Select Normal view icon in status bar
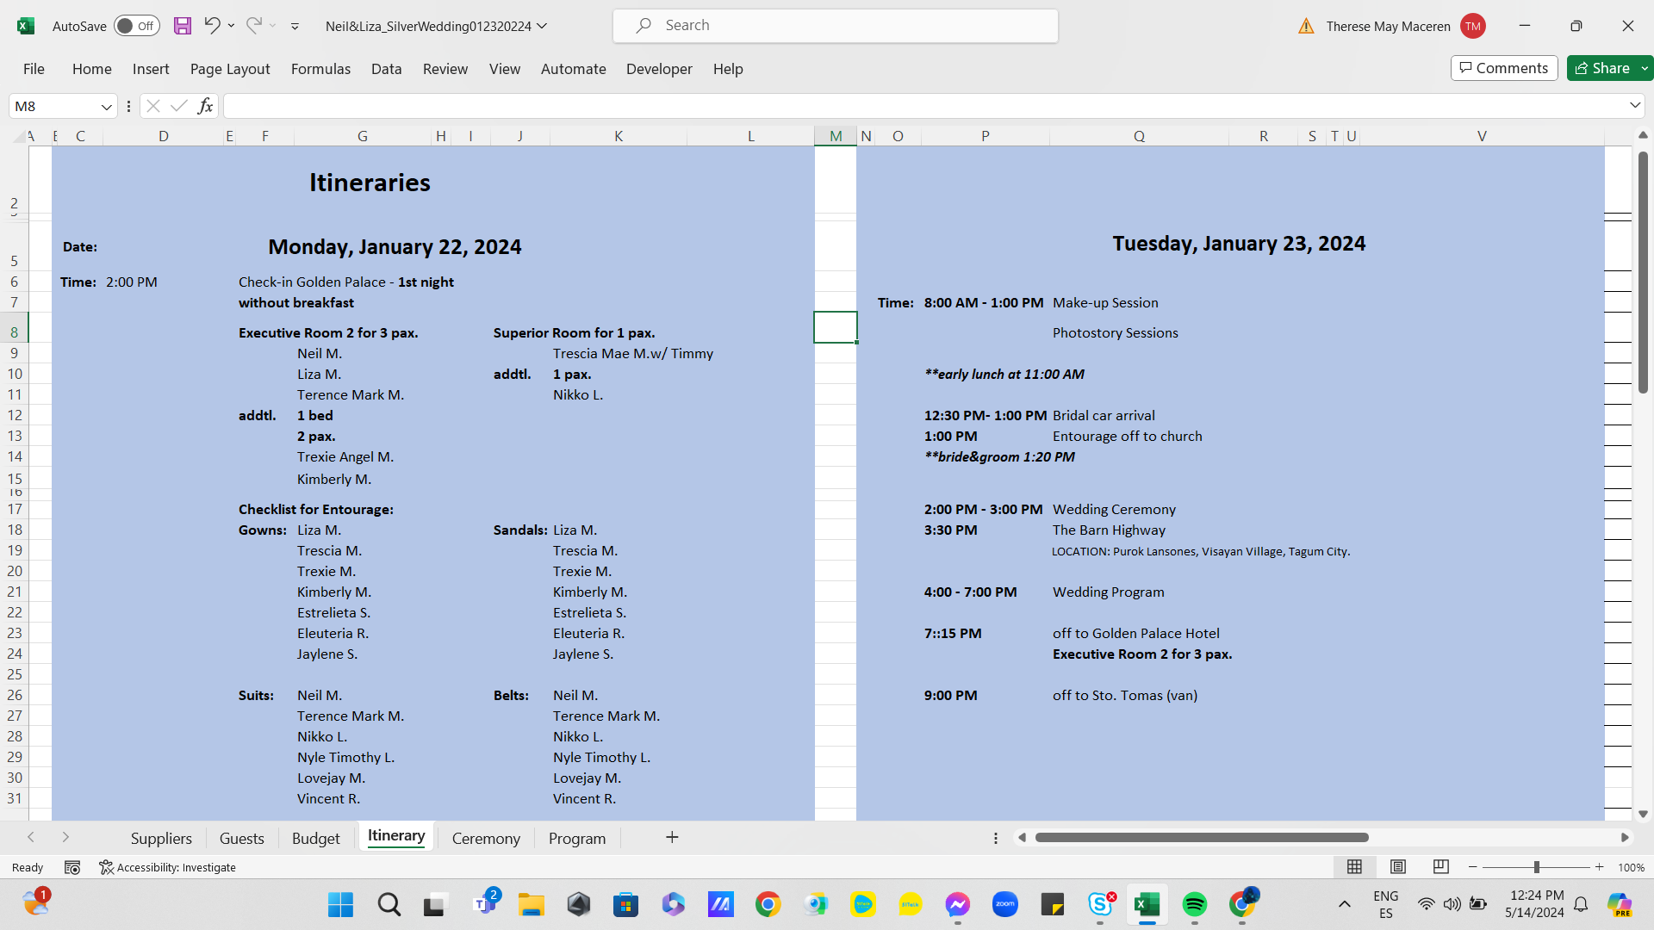Screen dimensions: 1654x930 tap(1354, 867)
